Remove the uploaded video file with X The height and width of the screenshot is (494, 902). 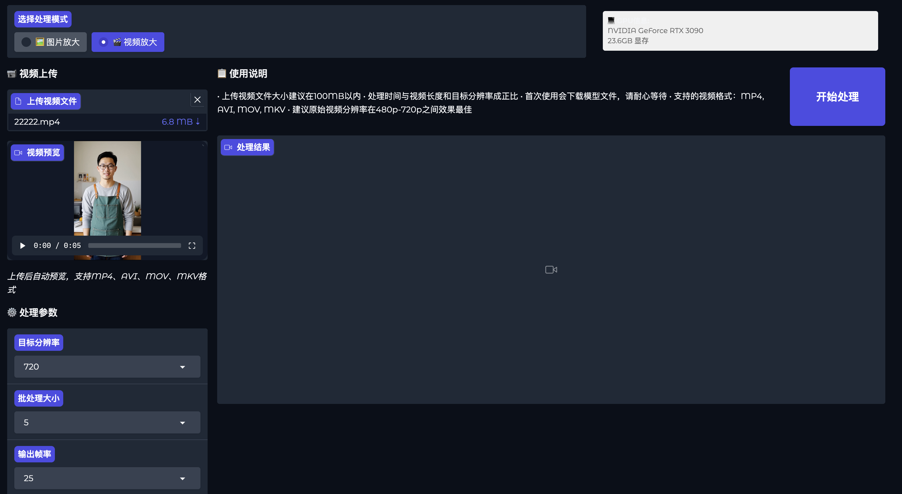tap(197, 100)
